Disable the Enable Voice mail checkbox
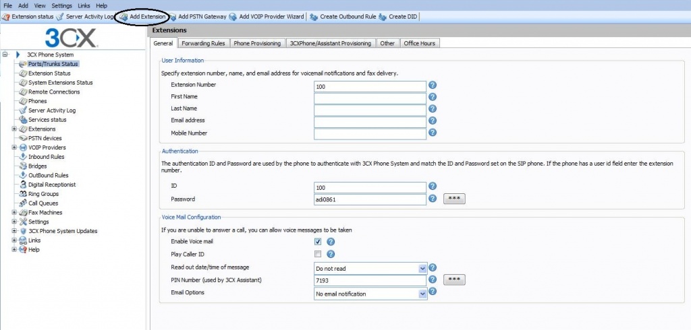The height and width of the screenshot is (330, 691). [318, 242]
